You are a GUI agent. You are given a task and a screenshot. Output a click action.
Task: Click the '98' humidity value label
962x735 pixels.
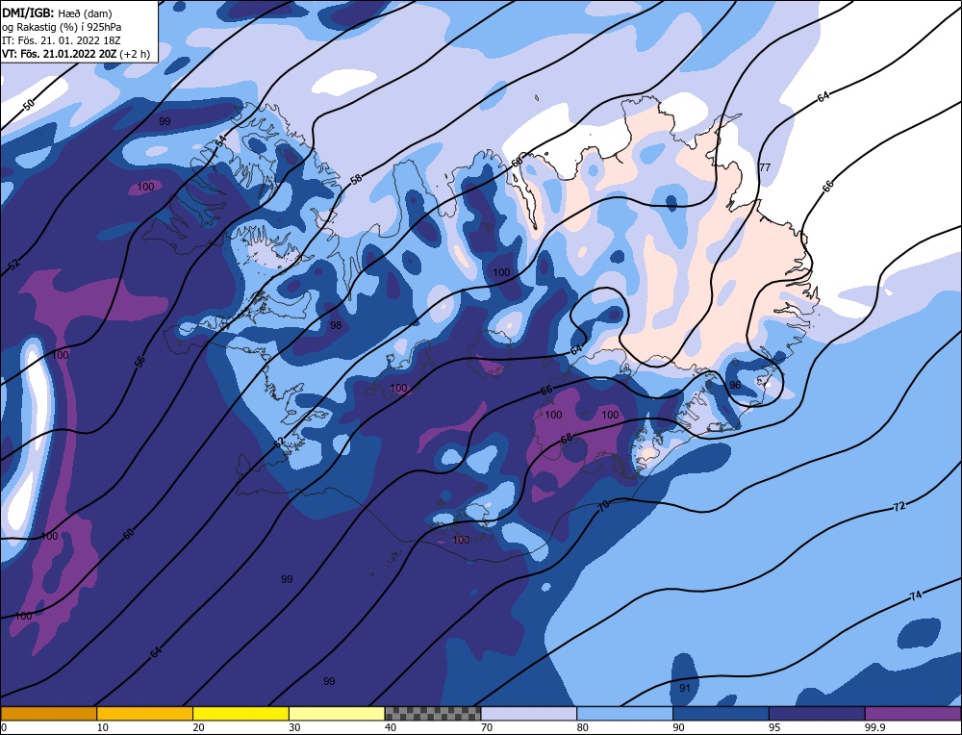tap(336, 325)
